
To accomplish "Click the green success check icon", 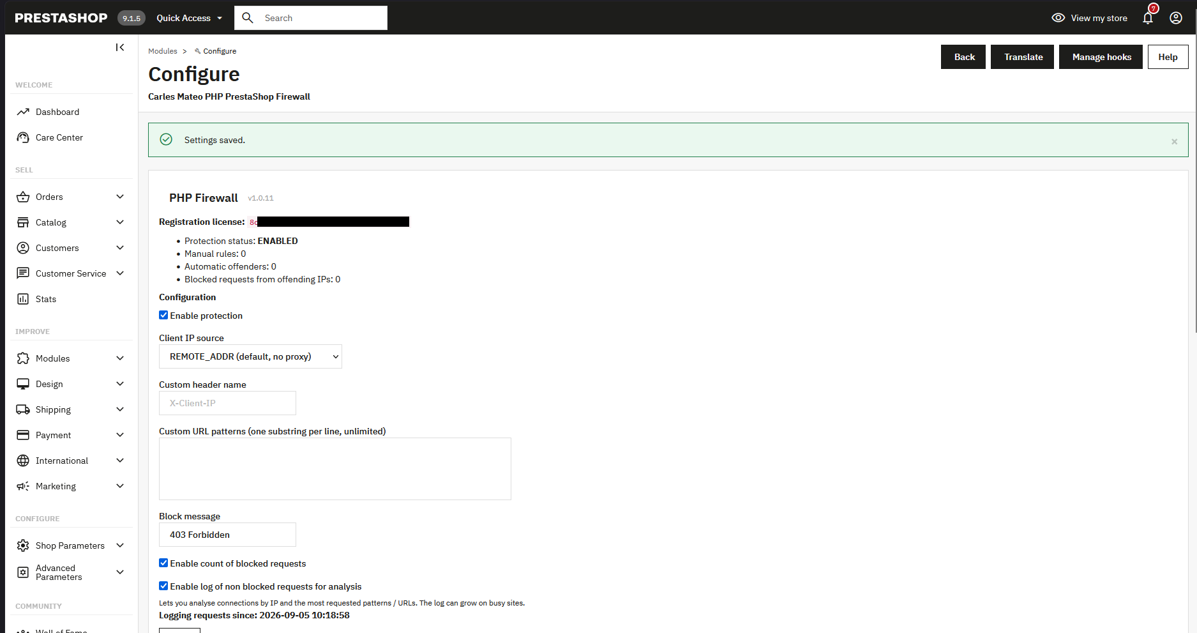I will (166, 140).
